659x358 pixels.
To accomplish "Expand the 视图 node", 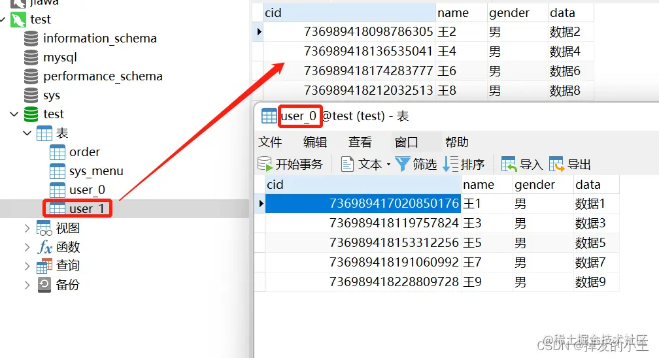I will click(x=27, y=228).
